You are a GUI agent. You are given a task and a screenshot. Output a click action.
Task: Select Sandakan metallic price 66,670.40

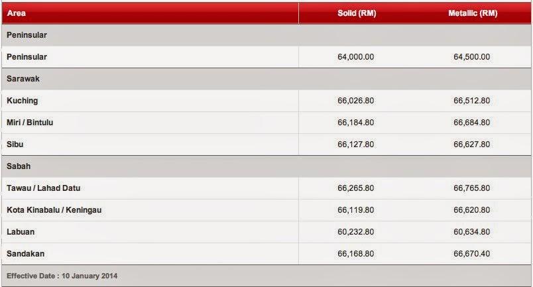click(471, 254)
